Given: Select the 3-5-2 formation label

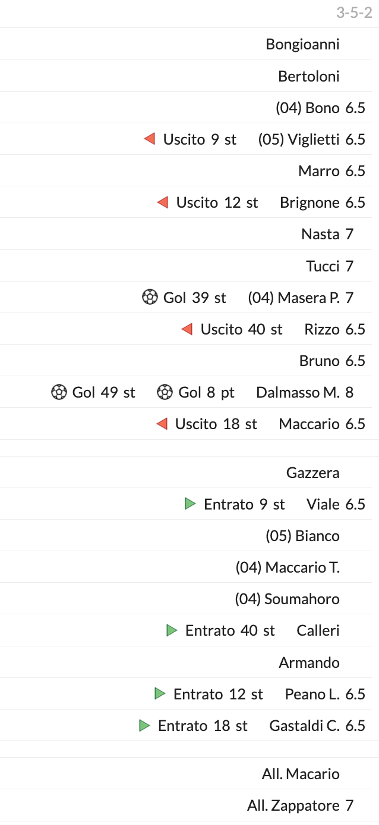Looking at the screenshot, I should (354, 12).
